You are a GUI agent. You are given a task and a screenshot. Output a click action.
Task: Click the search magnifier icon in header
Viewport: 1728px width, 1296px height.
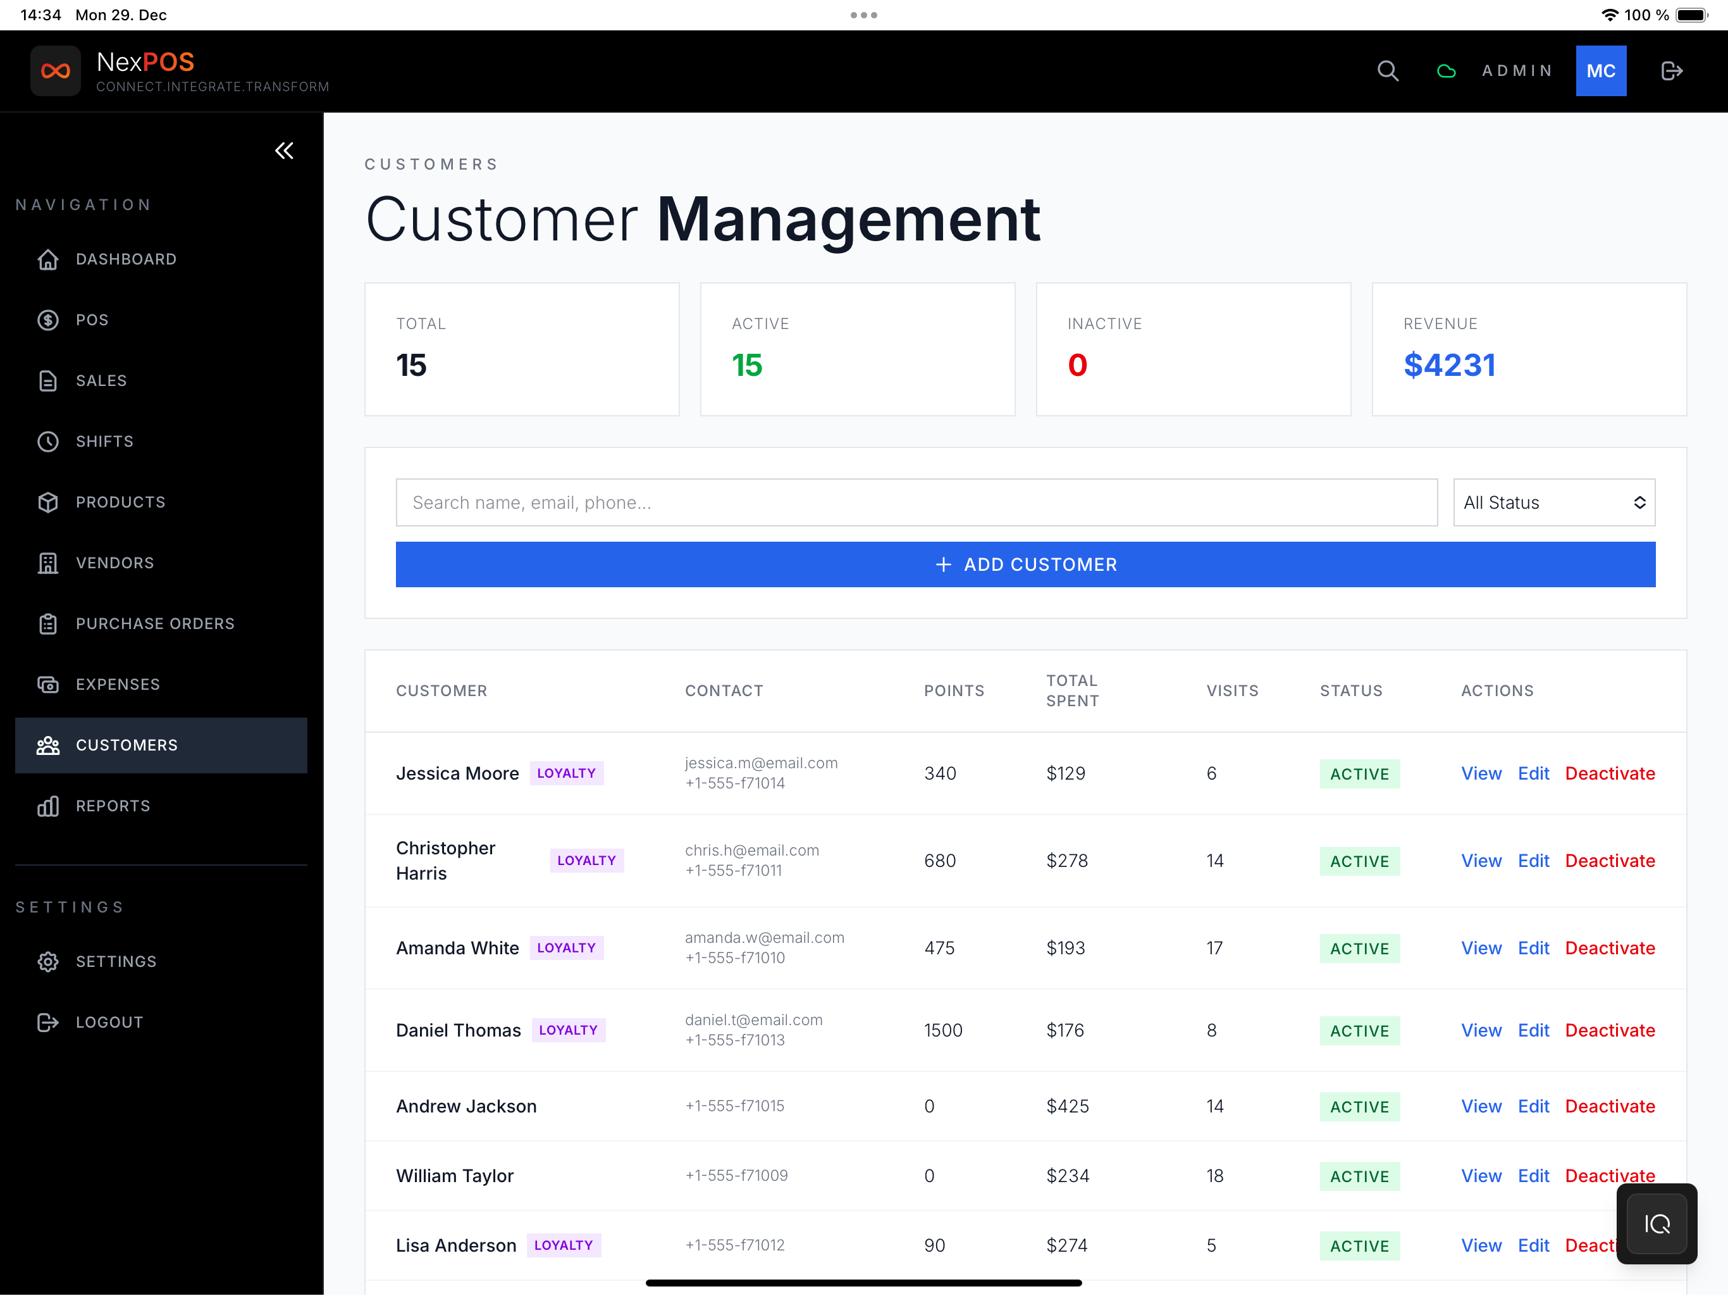pos(1388,71)
